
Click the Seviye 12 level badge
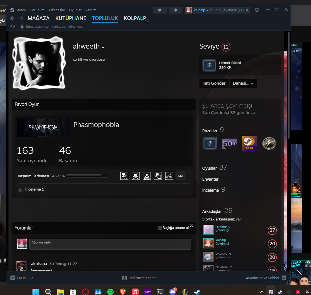click(x=226, y=47)
